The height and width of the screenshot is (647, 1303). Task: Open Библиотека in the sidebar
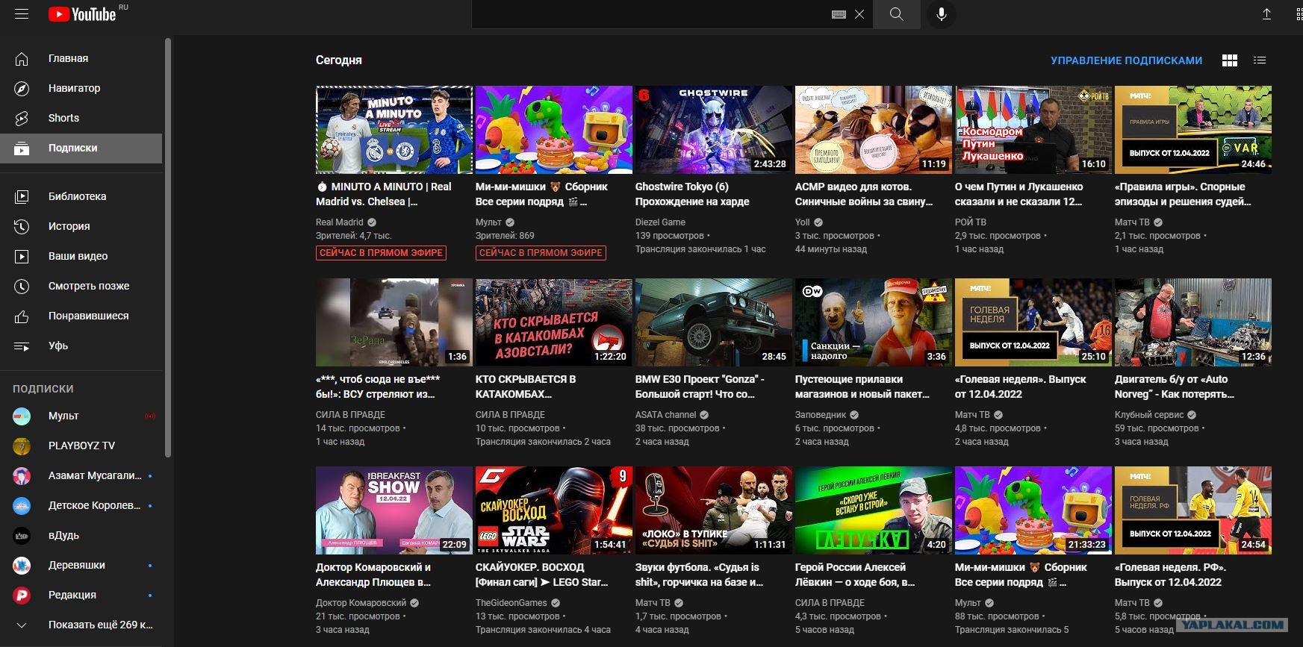(81, 196)
